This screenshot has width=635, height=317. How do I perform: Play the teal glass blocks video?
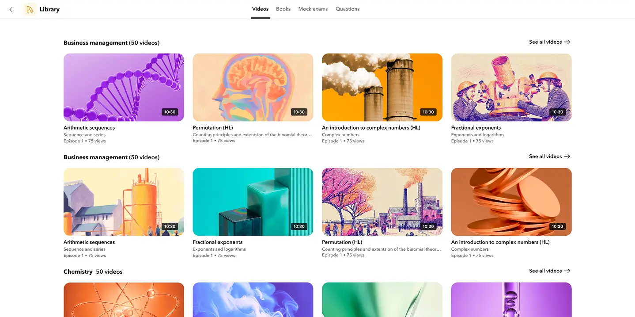point(253,202)
